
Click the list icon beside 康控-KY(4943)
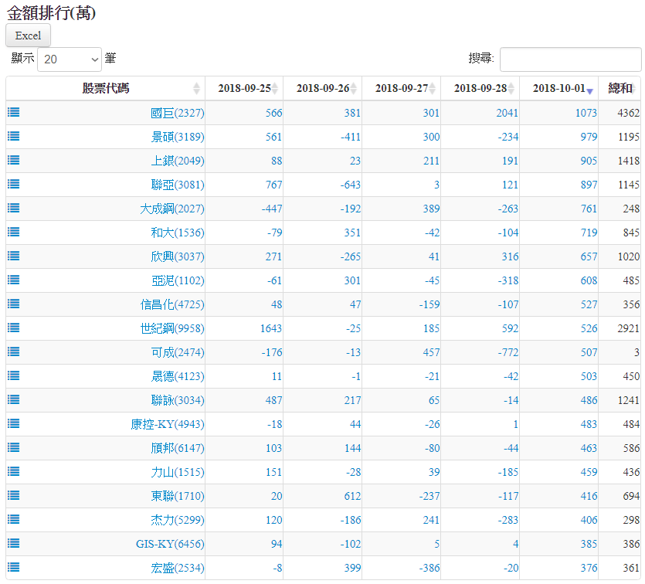14,423
